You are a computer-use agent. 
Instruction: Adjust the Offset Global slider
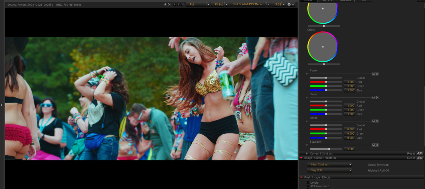tap(326, 125)
